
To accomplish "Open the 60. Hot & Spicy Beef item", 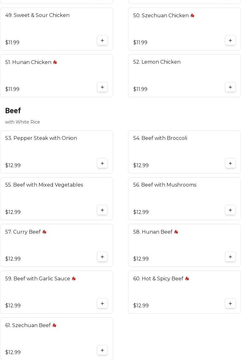I will click(184, 292).
